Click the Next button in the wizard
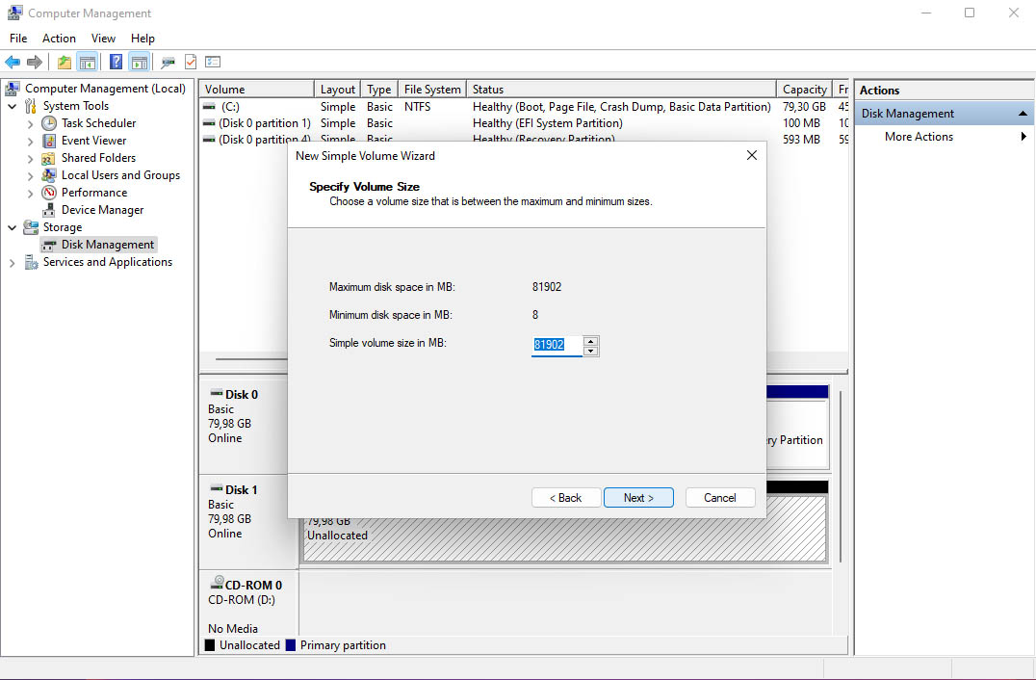The height and width of the screenshot is (680, 1036). click(638, 497)
